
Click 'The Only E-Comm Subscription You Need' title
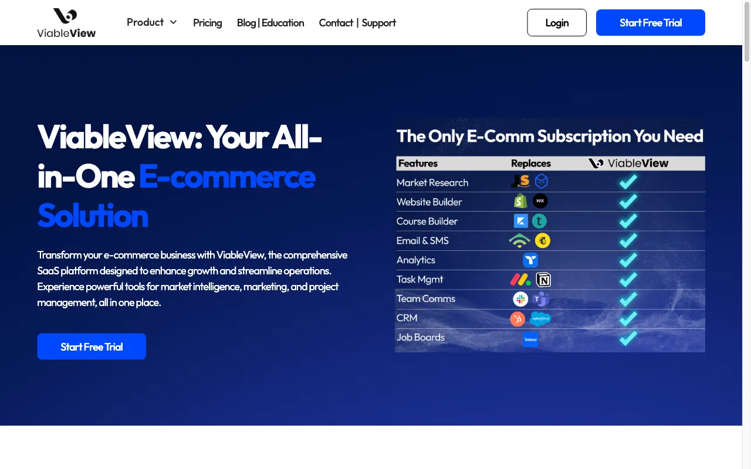550,136
